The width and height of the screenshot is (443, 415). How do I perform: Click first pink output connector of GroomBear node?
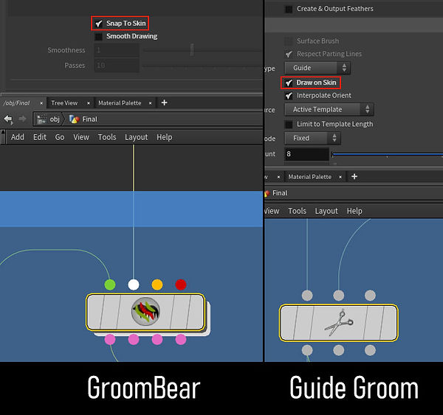point(110,339)
